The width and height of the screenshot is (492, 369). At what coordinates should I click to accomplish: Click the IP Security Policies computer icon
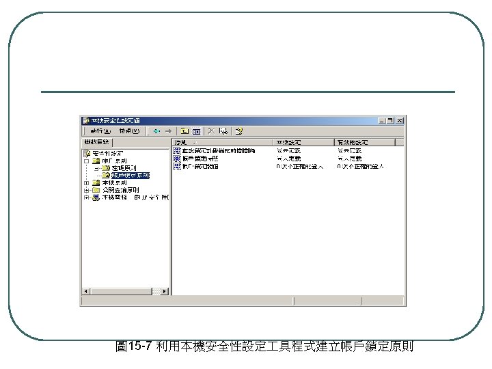tap(96, 197)
